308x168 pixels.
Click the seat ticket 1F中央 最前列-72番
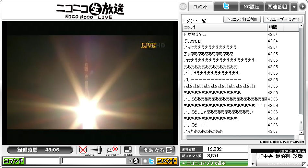tap(280, 156)
